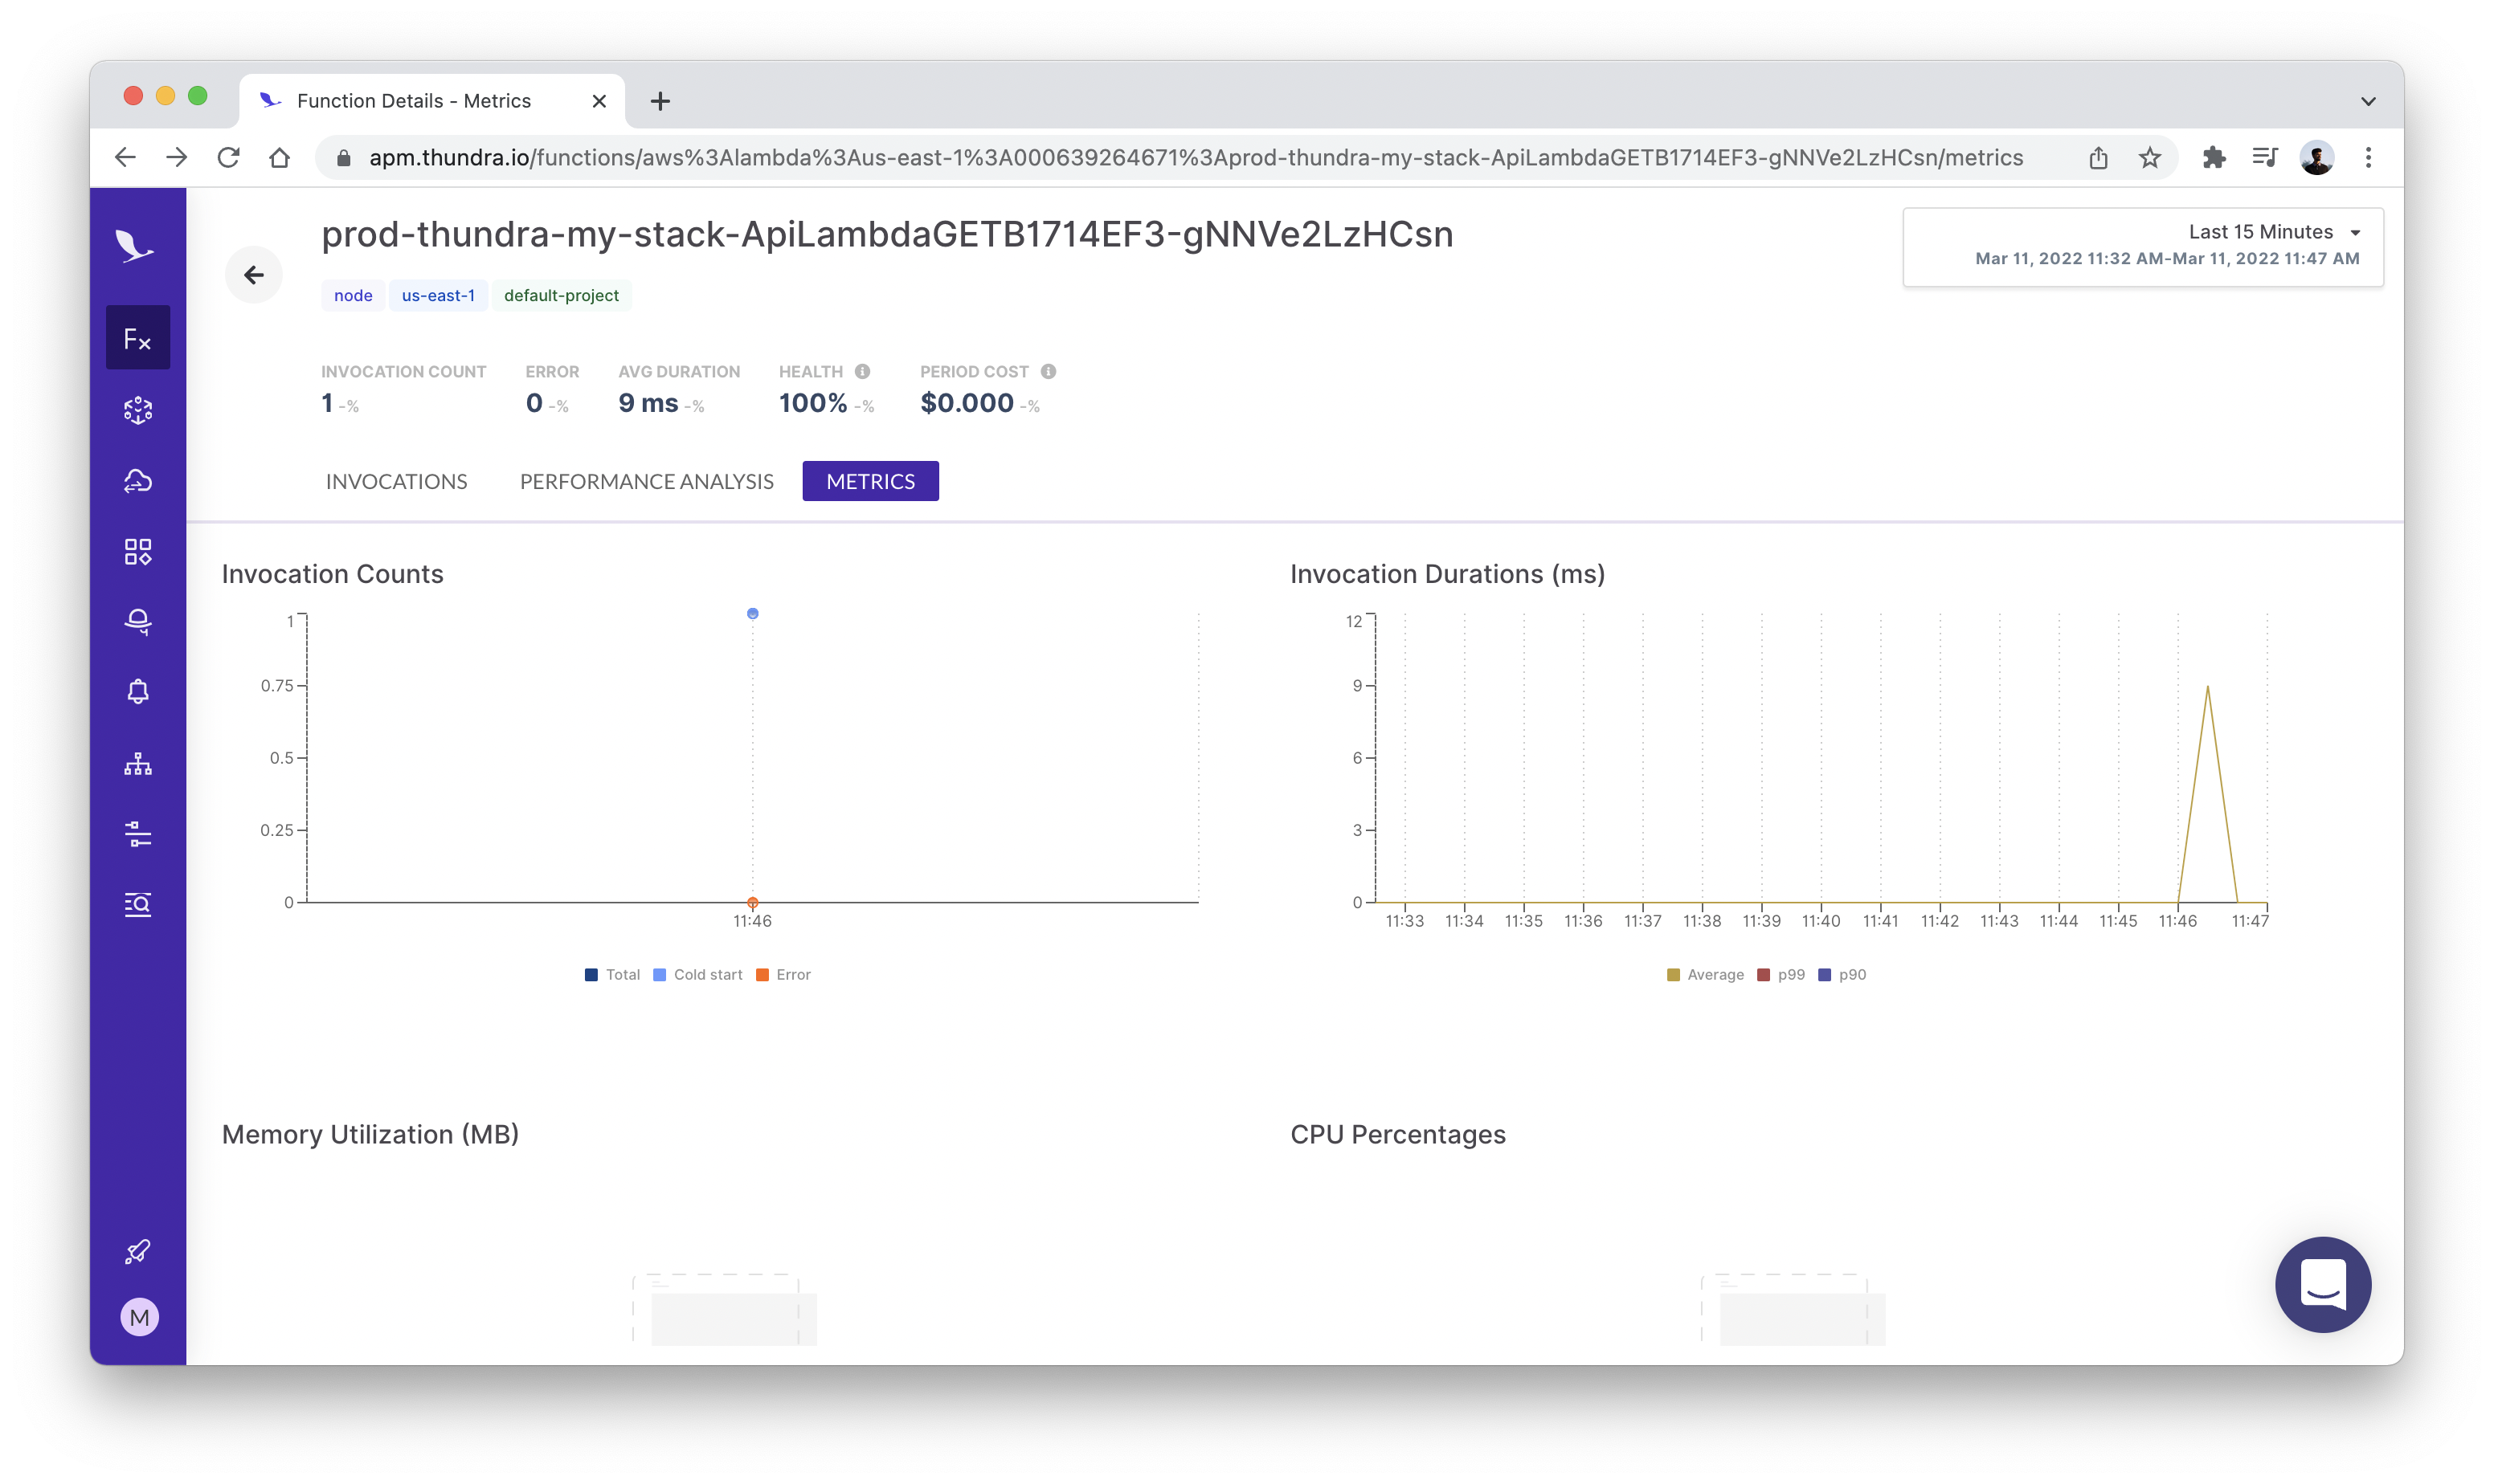Click the share icon in address bar

pos(2098,157)
